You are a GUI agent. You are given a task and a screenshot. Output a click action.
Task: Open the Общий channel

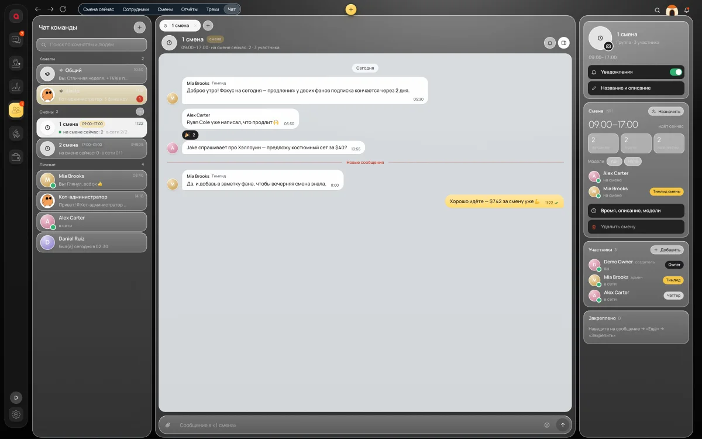(92, 74)
